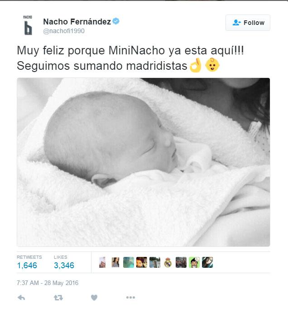
Task: Click the baby face emoji in tweet
Action: [212, 65]
